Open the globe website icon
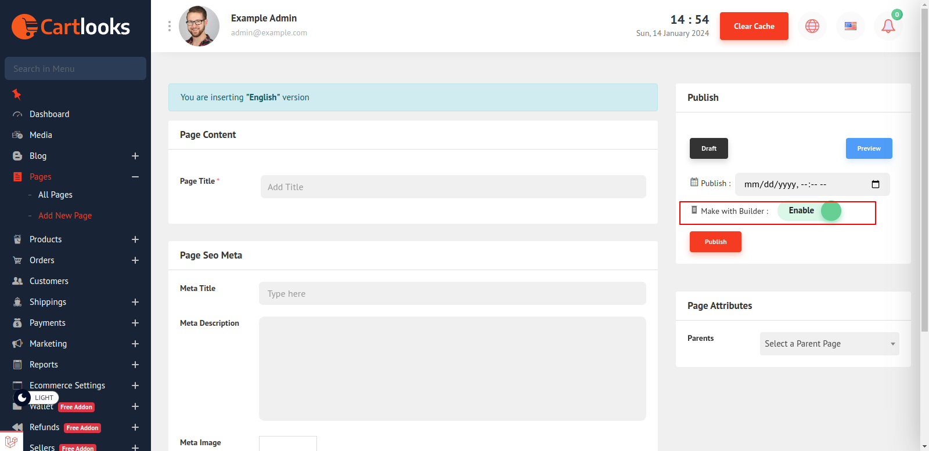The image size is (929, 451). (812, 26)
